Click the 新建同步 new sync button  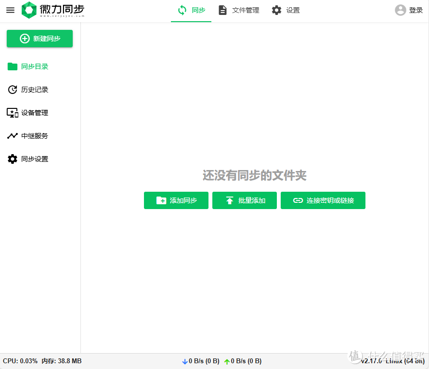click(39, 39)
